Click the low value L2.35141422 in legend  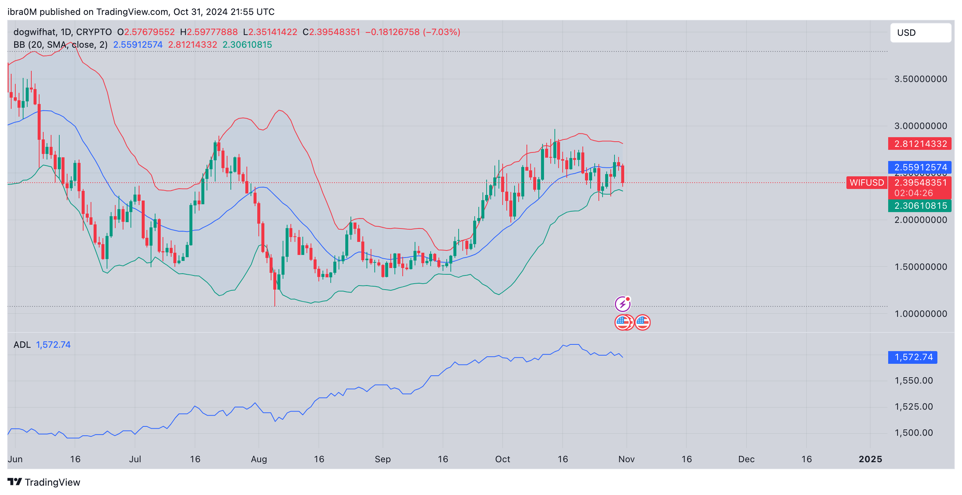click(270, 32)
